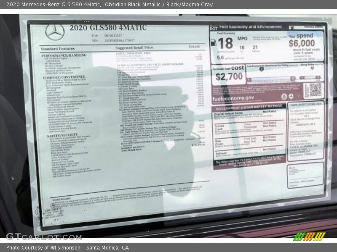Viewport: 337px width, 252px height.
Task: Select the $98,800 base price value
Action: [x=194, y=47]
